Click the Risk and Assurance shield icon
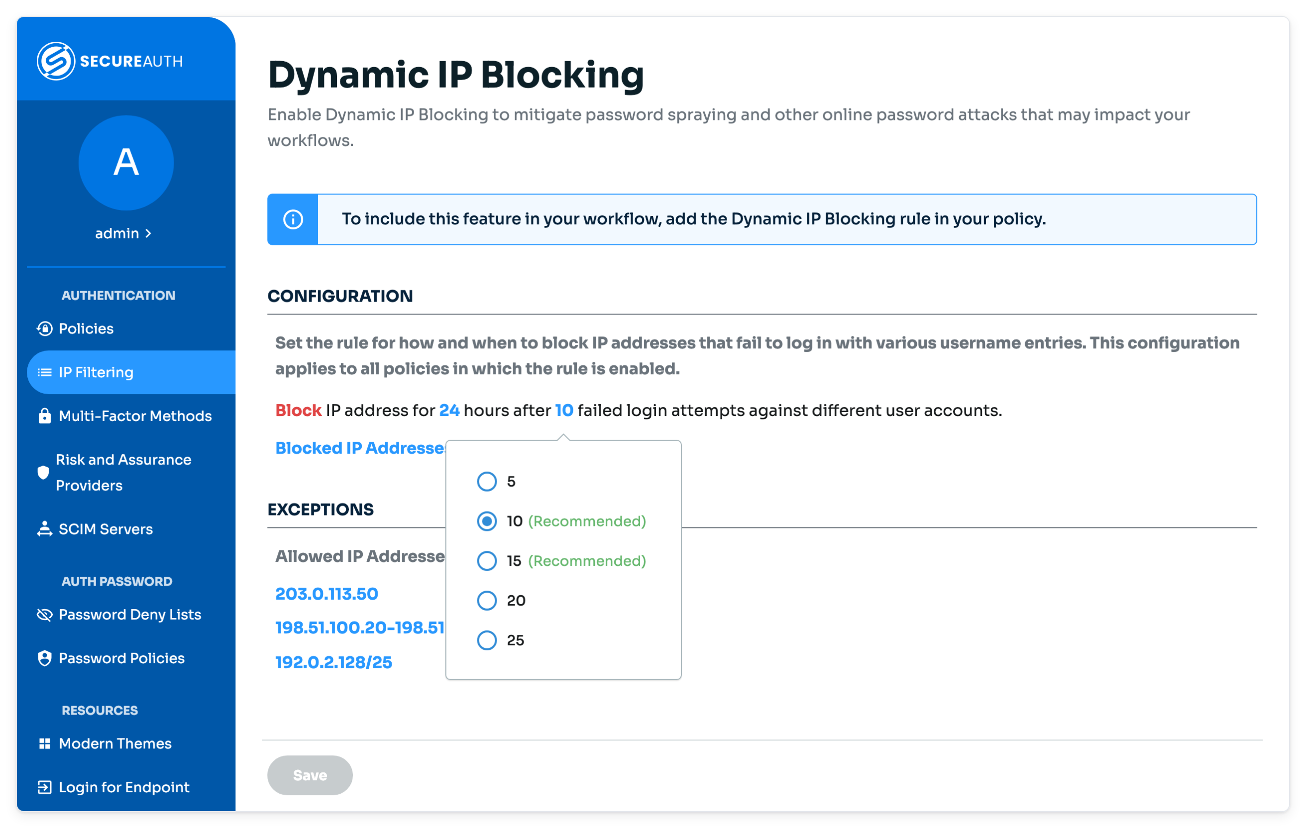Image resolution: width=1306 pixels, height=828 pixels. pos(43,472)
